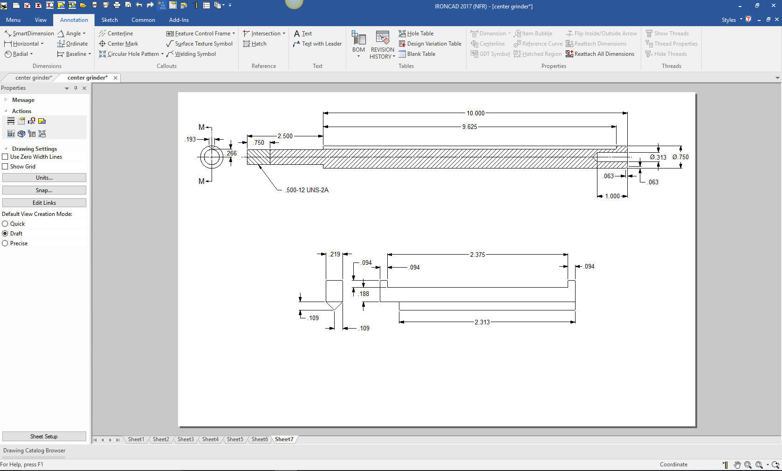Switch to Sheet6 tab
This screenshot has height=471, width=782.
(260, 439)
